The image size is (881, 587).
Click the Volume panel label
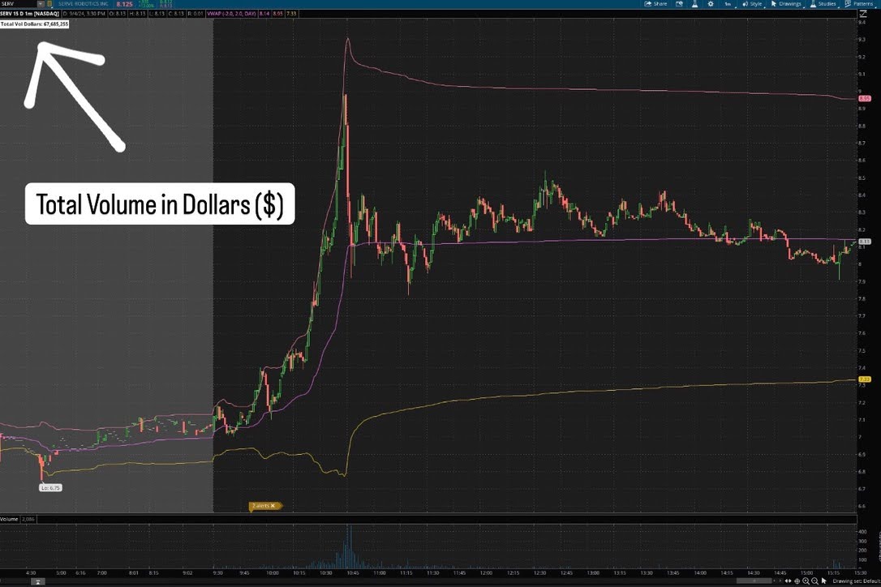tap(9, 518)
